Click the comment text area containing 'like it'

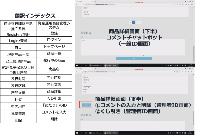(x=133, y=47)
